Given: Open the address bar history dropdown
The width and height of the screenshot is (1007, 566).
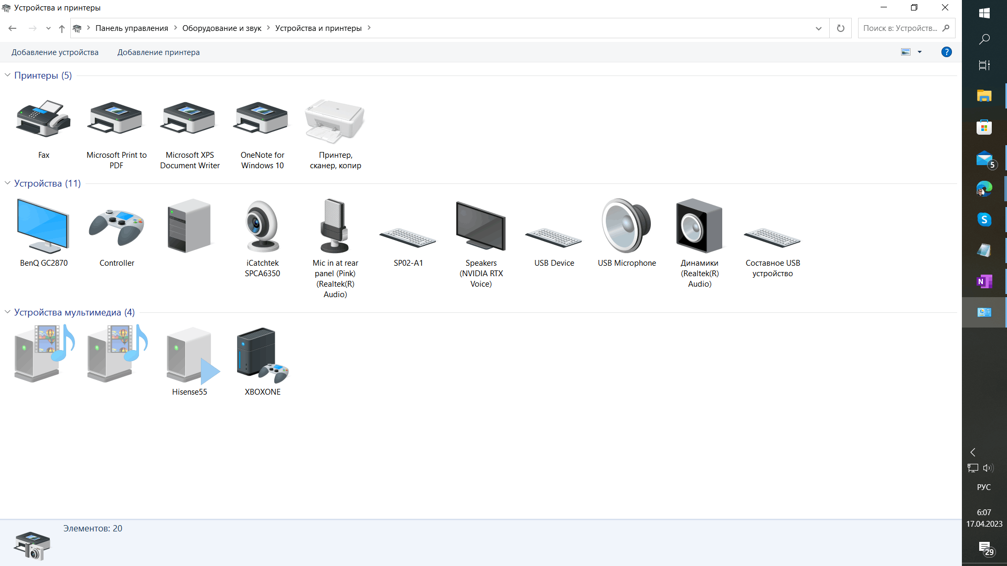Looking at the screenshot, I should [818, 28].
